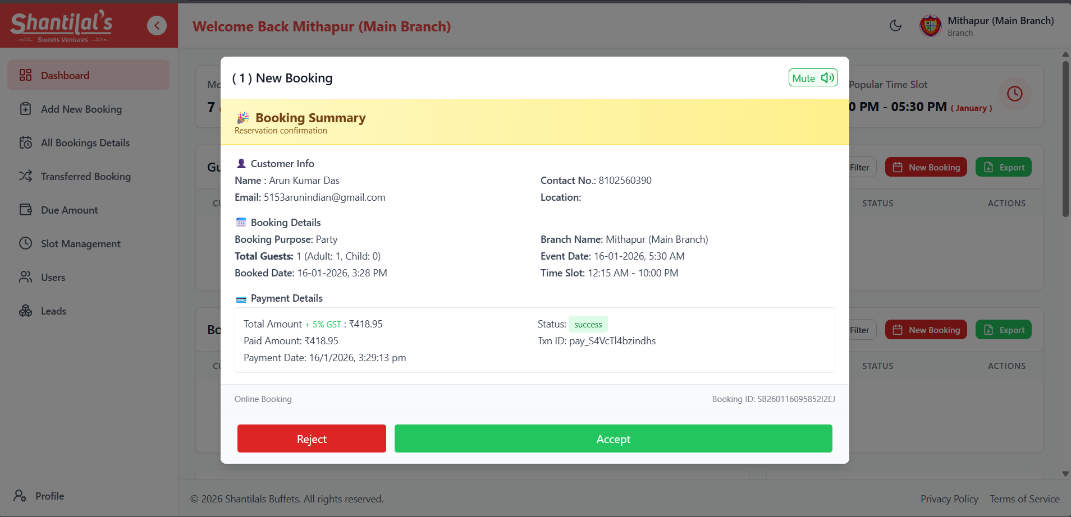The height and width of the screenshot is (517, 1071).
Task: Mute the new booking notification sound
Action: (813, 78)
